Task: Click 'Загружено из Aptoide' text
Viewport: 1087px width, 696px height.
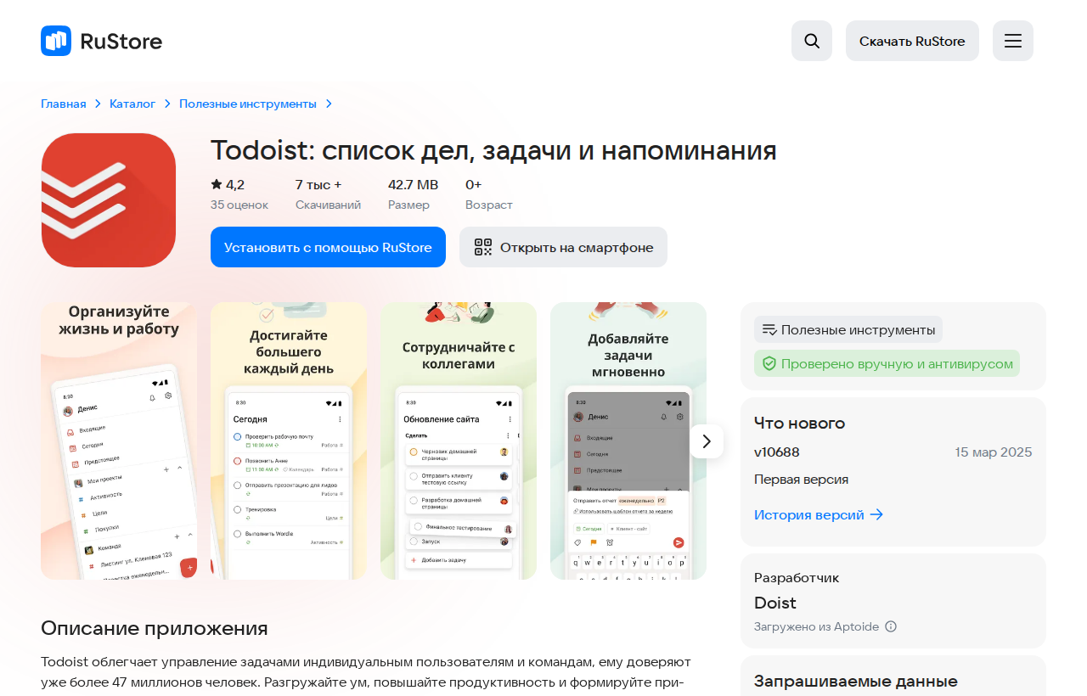Action: click(x=817, y=626)
